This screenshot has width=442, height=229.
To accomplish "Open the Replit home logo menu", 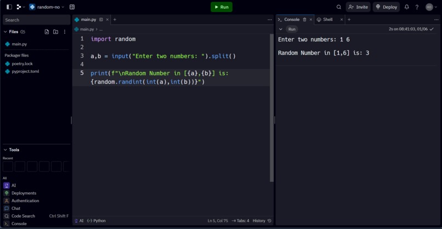I will (20, 7).
